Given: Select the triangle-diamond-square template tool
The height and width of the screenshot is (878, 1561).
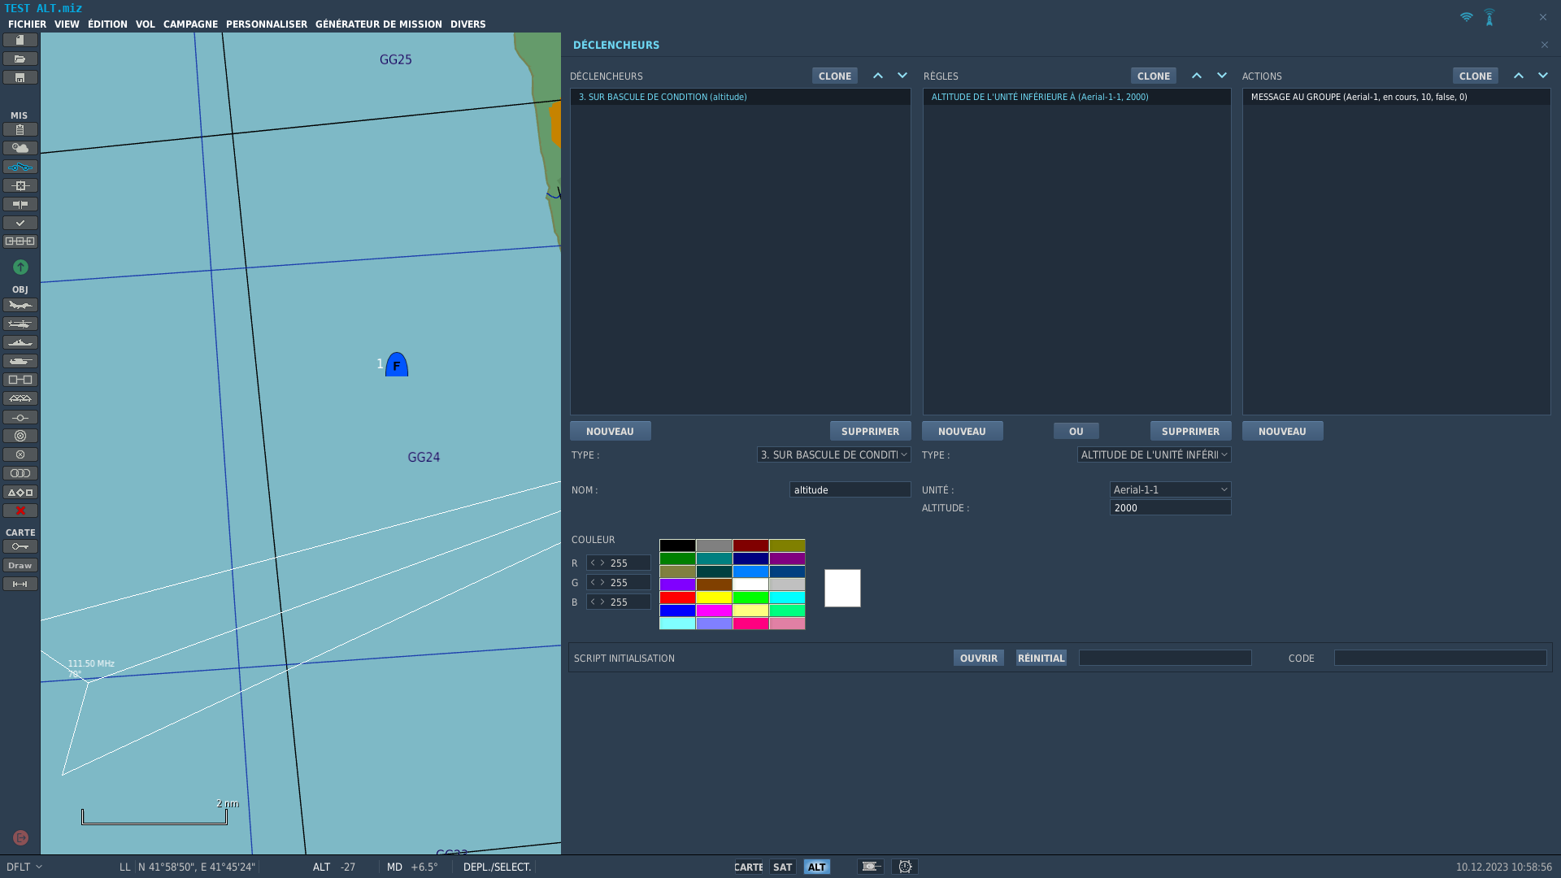Looking at the screenshot, I should tap(20, 492).
